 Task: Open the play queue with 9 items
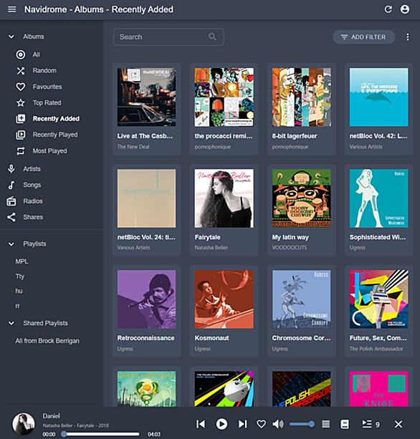point(371,424)
